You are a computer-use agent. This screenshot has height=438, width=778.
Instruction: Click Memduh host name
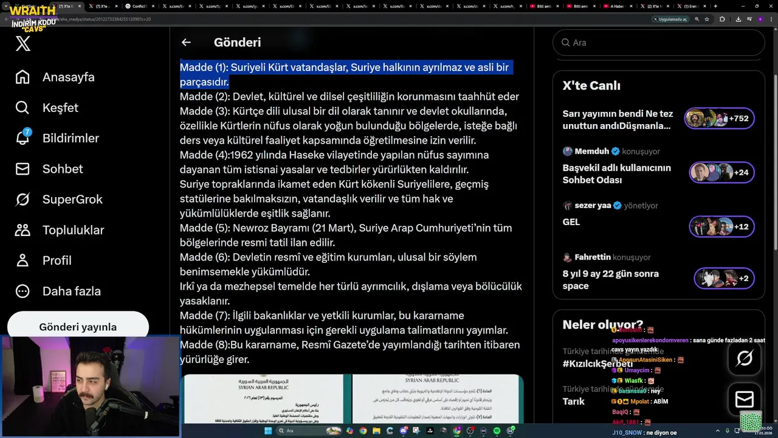tap(592, 151)
